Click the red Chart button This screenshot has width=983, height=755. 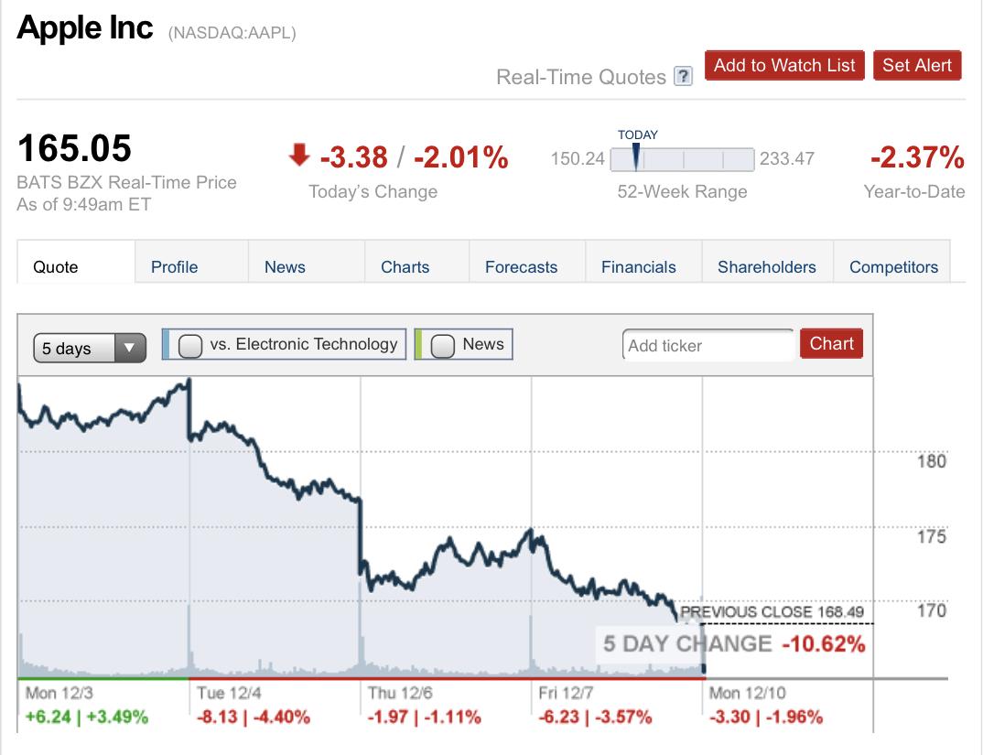click(831, 344)
